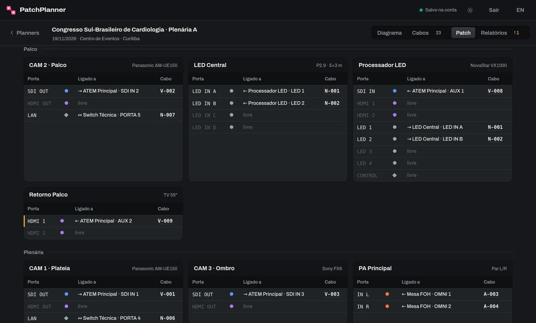Click the 'Plenária' section heading
Viewport: 536px width, 323px height.
click(33, 252)
